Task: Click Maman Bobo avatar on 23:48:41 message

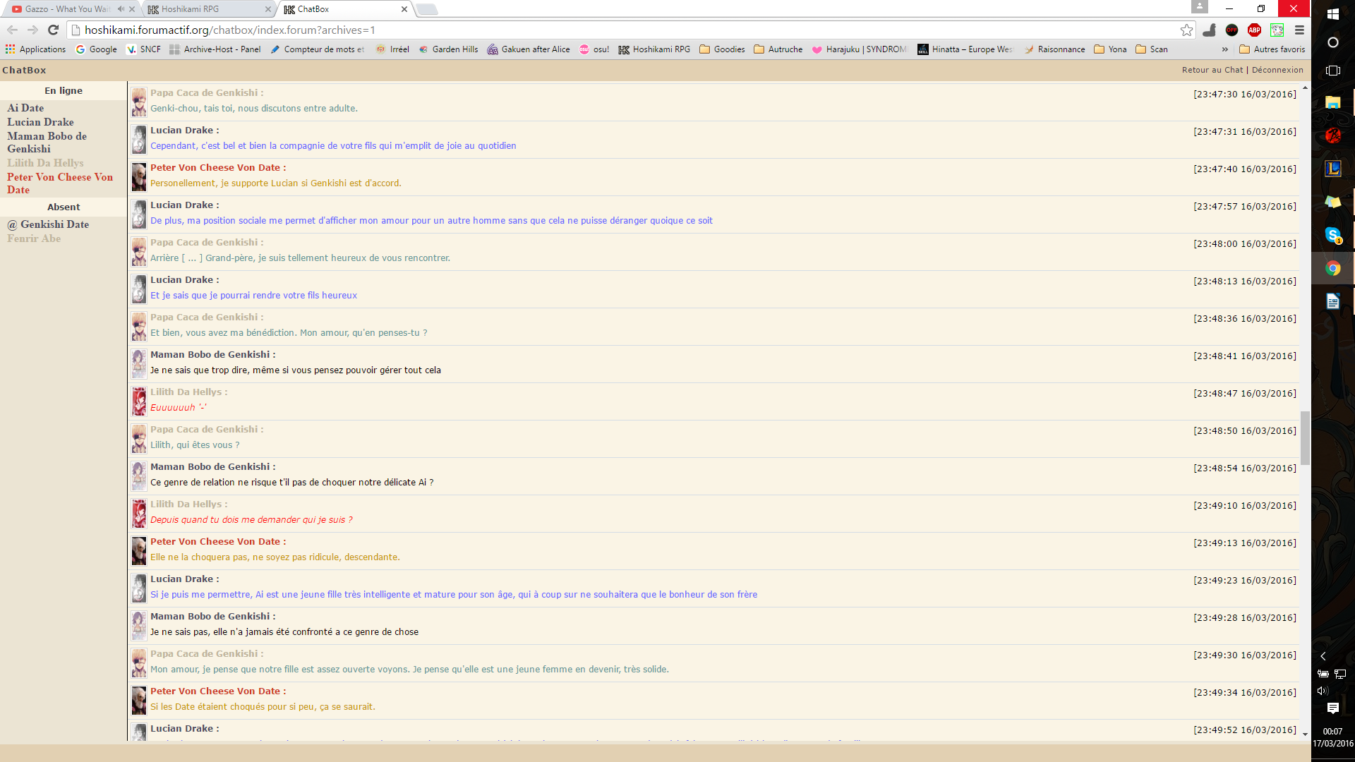Action: tap(139, 364)
